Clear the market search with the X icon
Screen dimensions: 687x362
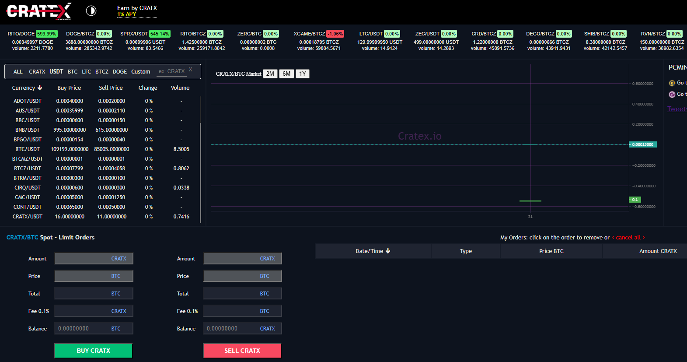point(191,69)
